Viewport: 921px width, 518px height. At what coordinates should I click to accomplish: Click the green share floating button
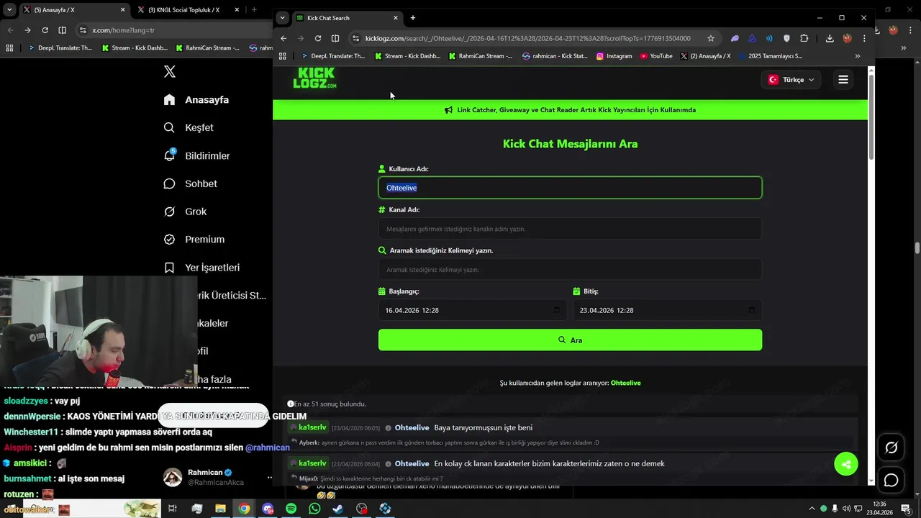[x=846, y=464]
